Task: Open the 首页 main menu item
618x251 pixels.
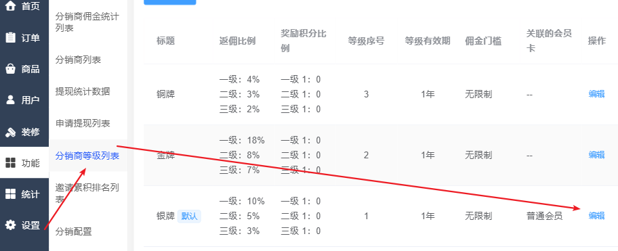Action: 24,6
